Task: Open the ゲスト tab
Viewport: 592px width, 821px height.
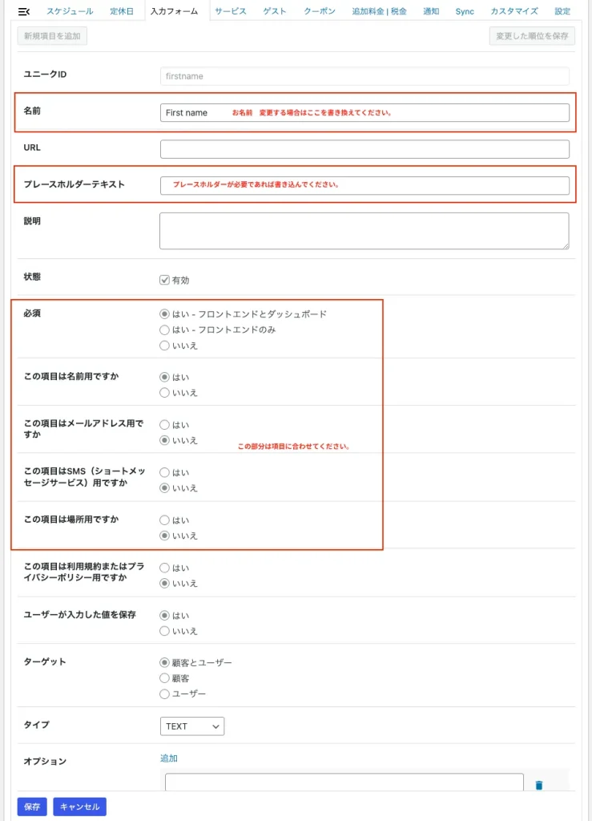Action: pyautogui.click(x=275, y=11)
